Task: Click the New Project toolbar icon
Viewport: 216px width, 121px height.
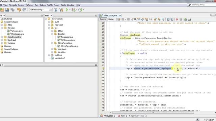Action: (2, 10)
